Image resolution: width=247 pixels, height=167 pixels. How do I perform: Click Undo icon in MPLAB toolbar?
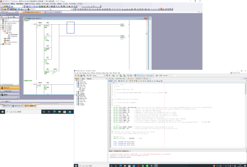click(x=88, y=76)
